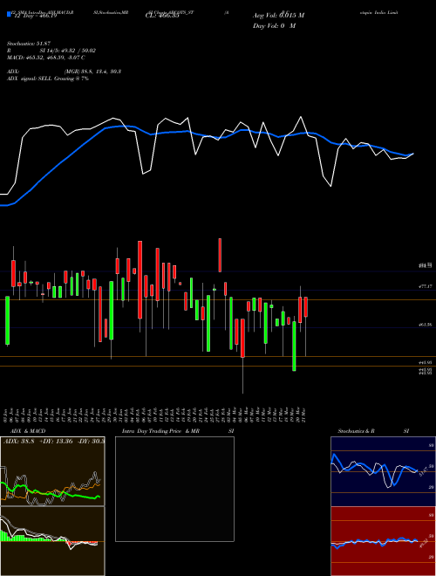Image resolution: width=436 pixels, height=576 pixels.
Task: Click the empty Intra Day Trading Price panel
Action: click(x=174, y=489)
